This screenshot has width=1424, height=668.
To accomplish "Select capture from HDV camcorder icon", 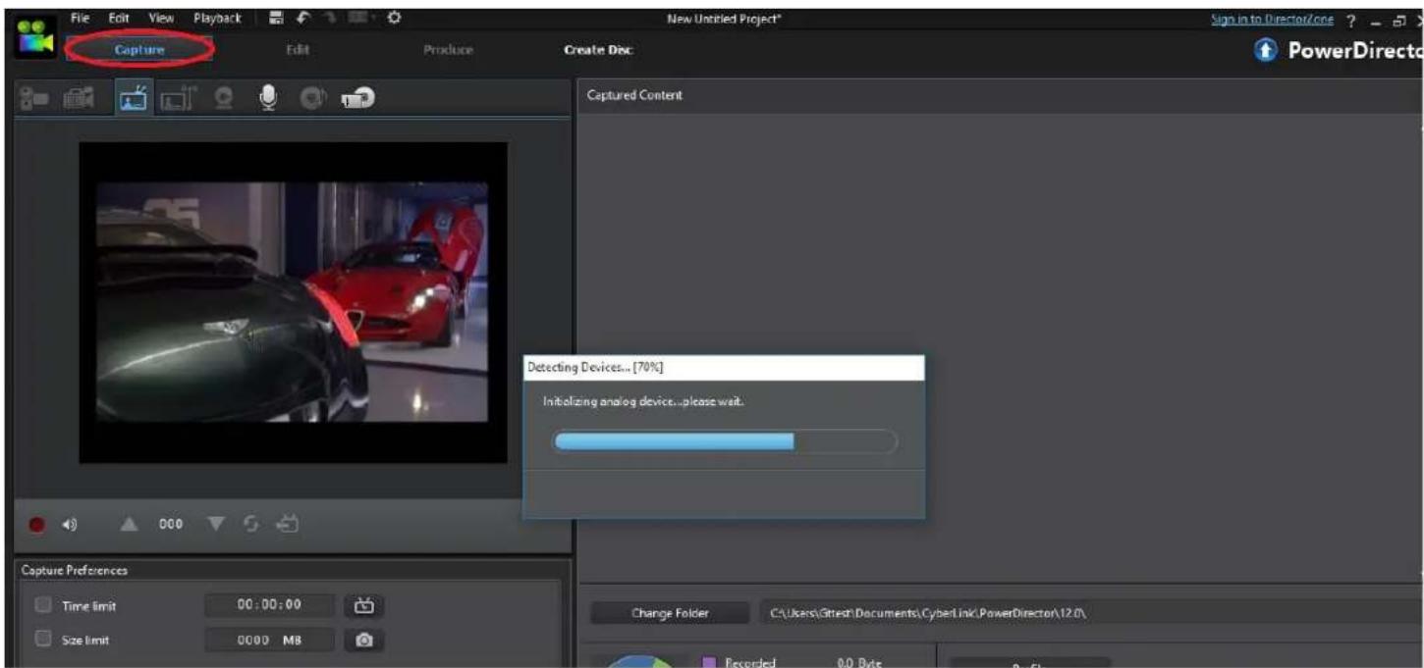I will point(80,97).
